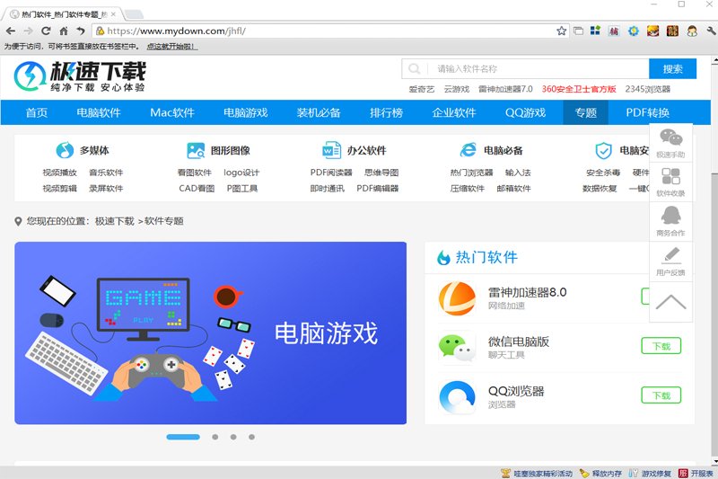Click the 办公软件 document icon
The height and width of the screenshot is (479, 718).
pyautogui.click(x=331, y=150)
